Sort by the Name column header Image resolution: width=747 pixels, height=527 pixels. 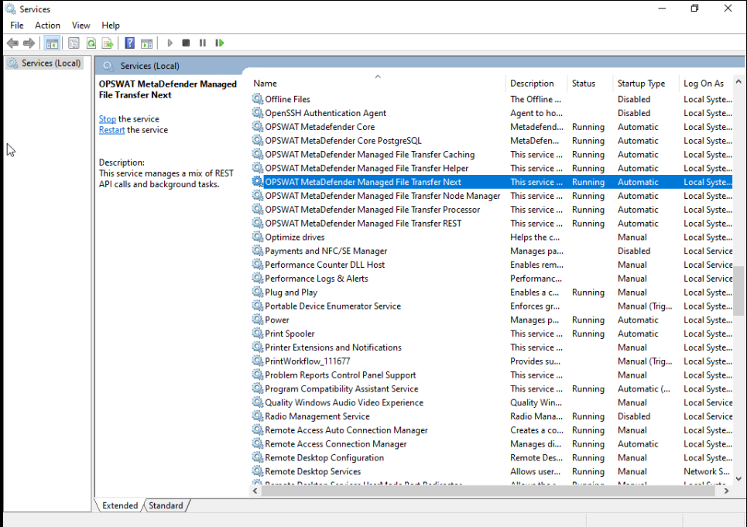pos(377,84)
